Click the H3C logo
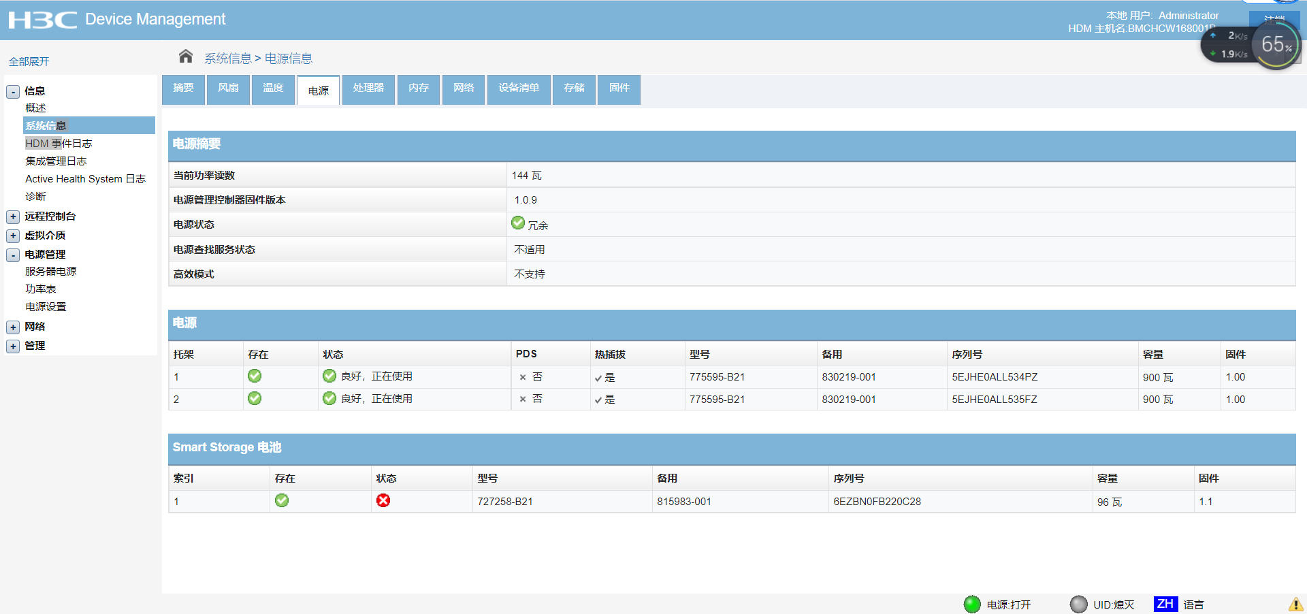 pyautogui.click(x=43, y=20)
